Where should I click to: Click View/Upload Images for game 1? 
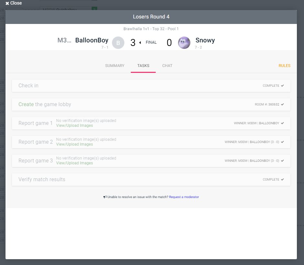74,126
